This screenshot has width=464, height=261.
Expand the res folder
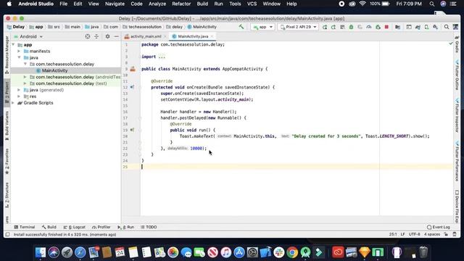[x=19, y=96]
